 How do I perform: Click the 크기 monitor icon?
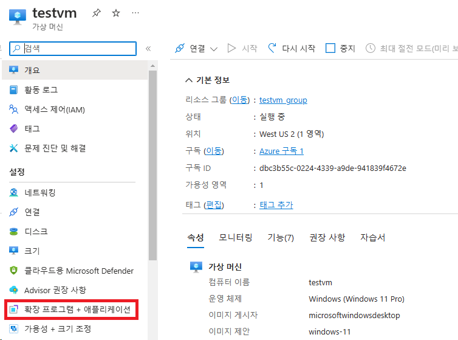[x=13, y=251]
